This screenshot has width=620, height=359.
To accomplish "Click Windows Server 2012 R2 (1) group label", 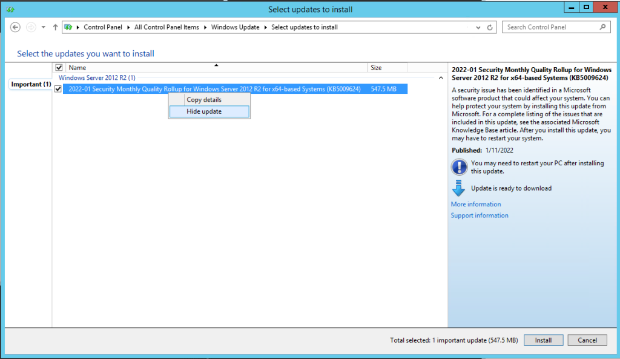I will 97,78.
